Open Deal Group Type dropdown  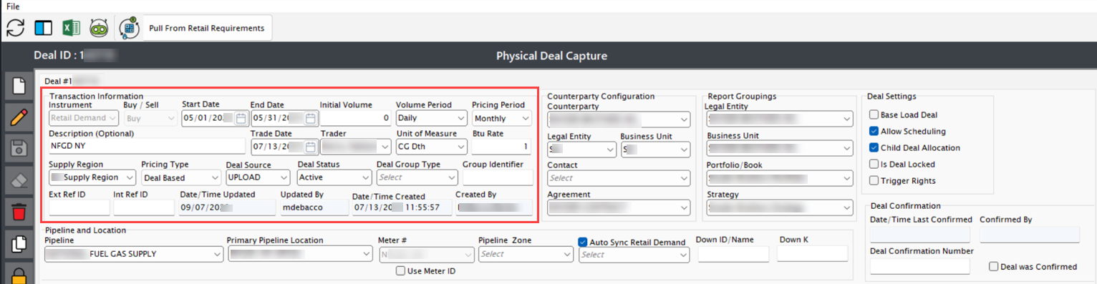point(416,177)
